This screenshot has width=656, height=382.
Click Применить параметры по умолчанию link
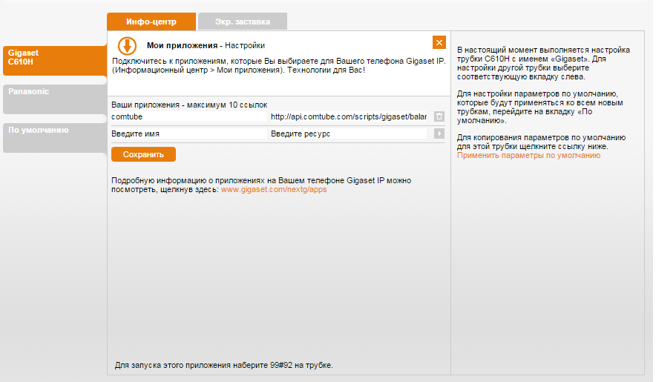[528, 156]
